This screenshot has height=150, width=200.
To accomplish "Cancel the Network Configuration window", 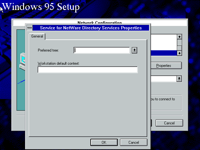I will [x=169, y=123].
